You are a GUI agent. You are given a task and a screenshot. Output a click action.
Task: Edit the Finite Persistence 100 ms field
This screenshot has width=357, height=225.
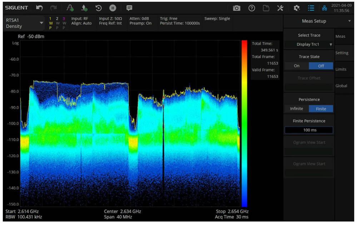click(309, 130)
